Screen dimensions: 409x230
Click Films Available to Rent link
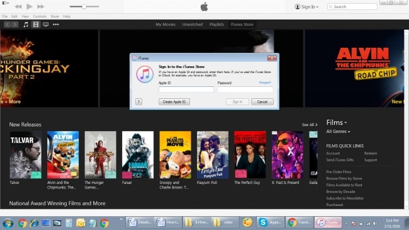pyautogui.click(x=344, y=185)
